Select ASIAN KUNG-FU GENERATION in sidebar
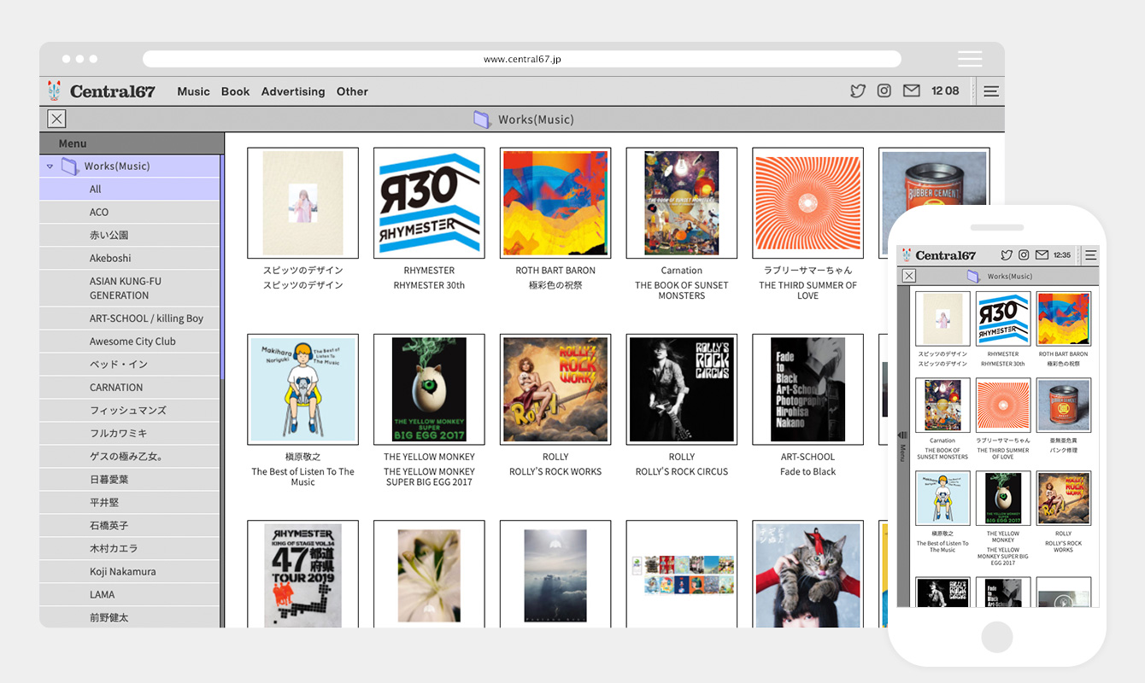 [130, 289]
